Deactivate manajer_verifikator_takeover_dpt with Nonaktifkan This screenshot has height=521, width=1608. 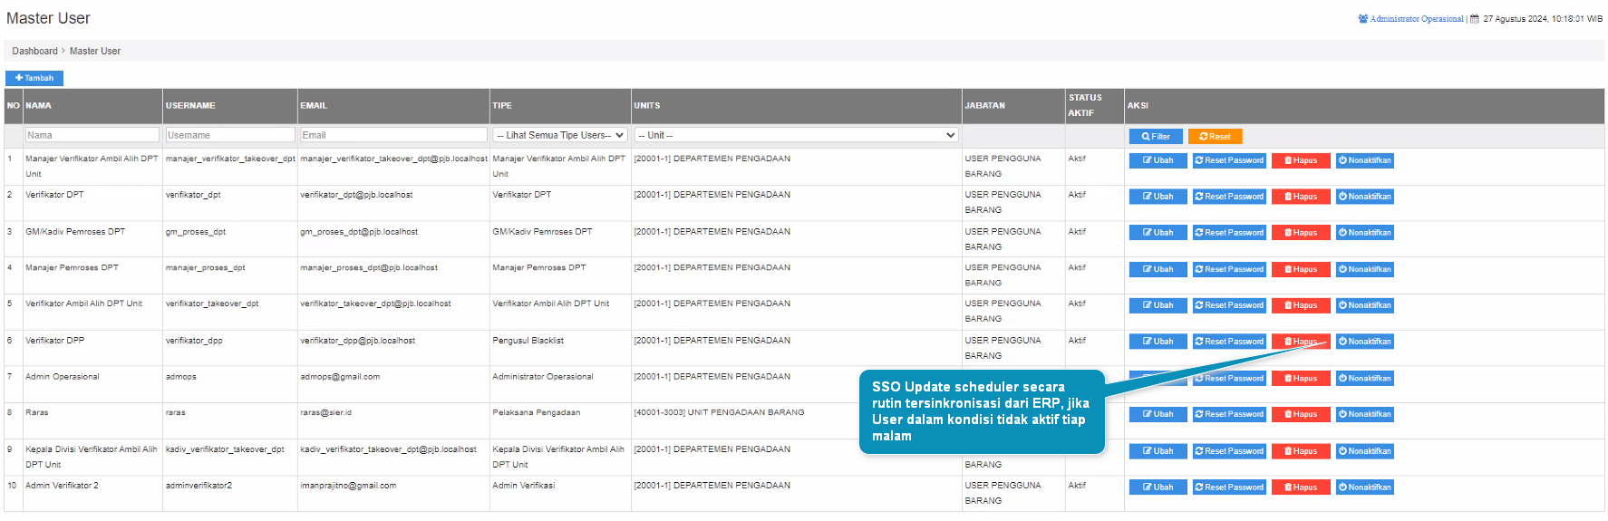tap(1364, 160)
